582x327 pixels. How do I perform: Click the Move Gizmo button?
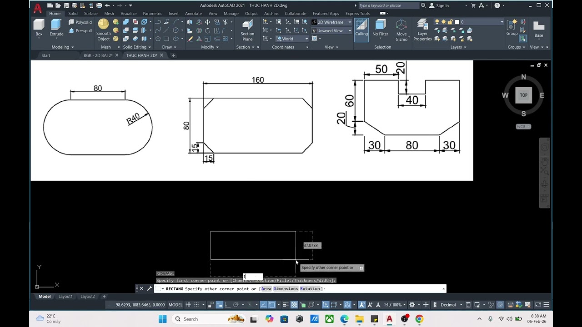[401, 30]
